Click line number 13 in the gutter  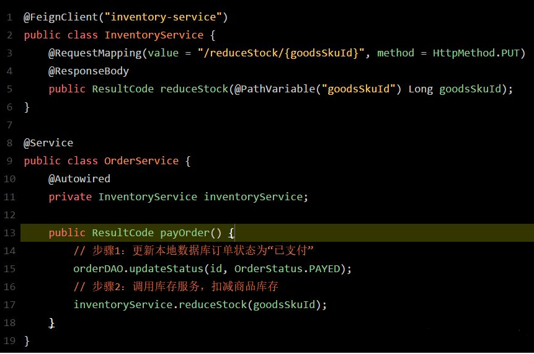[9, 233]
